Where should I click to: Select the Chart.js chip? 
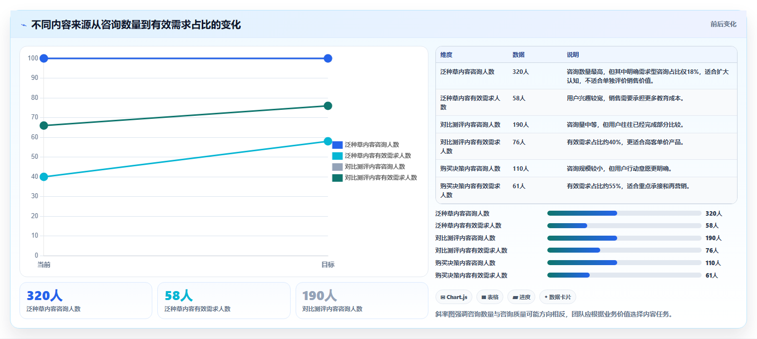pos(454,297)
